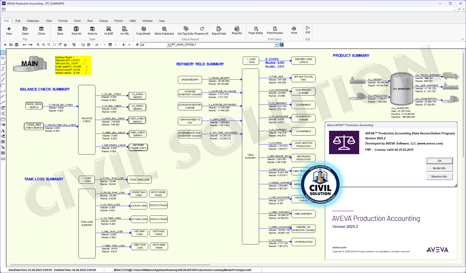
Task: Open Print.Preview from the ribbon
Action: pyautogui.click(x=275, y=30)
